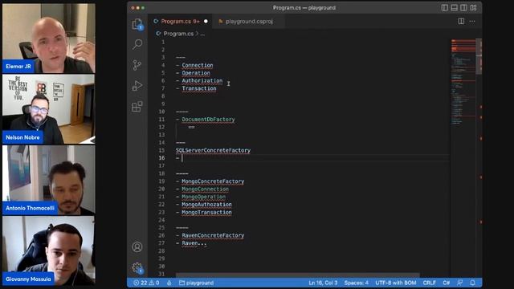Image resolution: width=514 pixels, height=289 pixels.
Task: Click Program.cs in the breadcrumb
Action: pyautogui.click(x=178, y=34)
